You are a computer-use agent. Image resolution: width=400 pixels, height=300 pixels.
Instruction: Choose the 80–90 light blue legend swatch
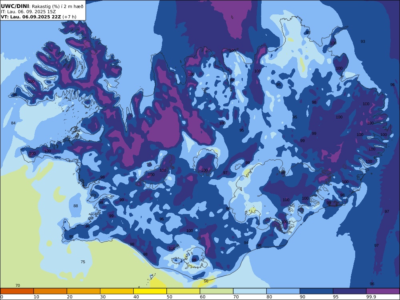[283, 291]
